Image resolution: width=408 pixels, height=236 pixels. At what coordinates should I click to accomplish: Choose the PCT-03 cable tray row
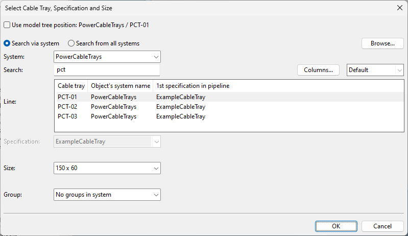click(67, 116)
